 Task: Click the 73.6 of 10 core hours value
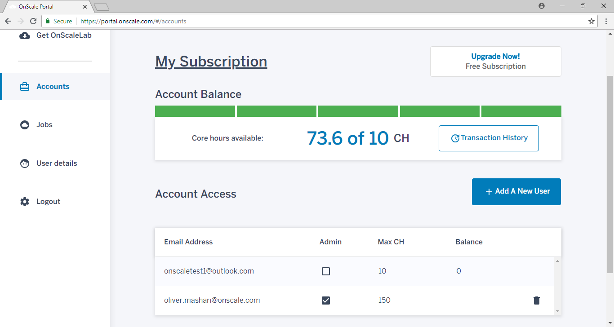click(347, 138)
